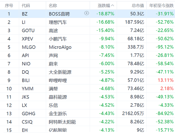Click the 名称 column header
Screen dimensions: 175x133
click(53, 5)
